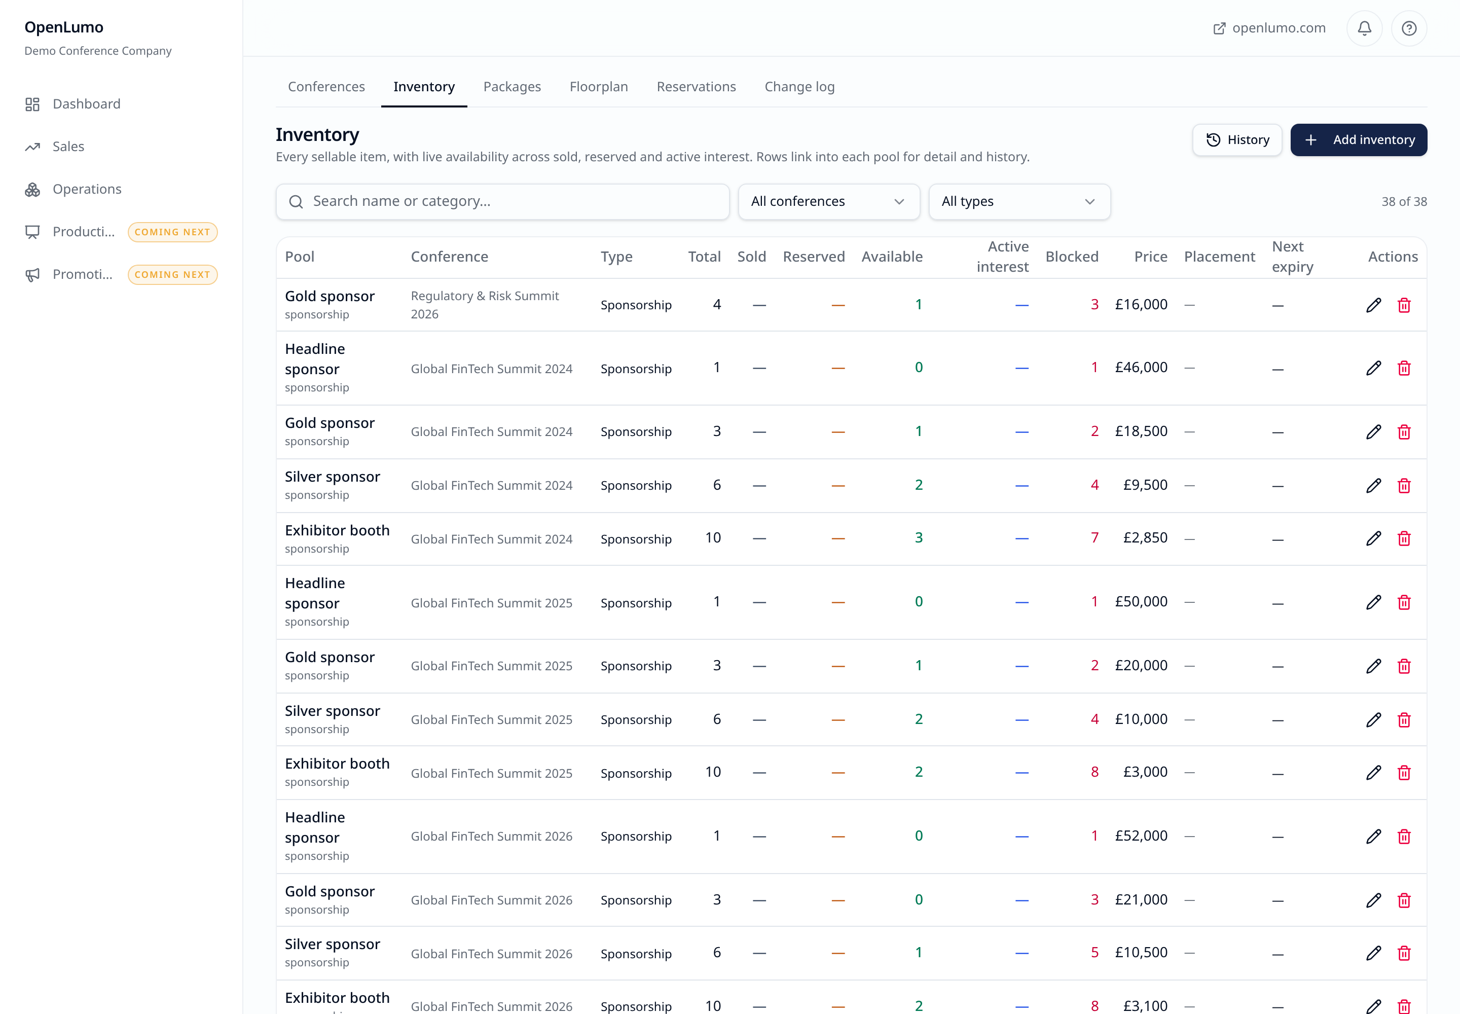The image size is (1460, 1014).
Task: Delete Silver sponsor for FinTech Summit 2025
Action: click(1404, 720)
